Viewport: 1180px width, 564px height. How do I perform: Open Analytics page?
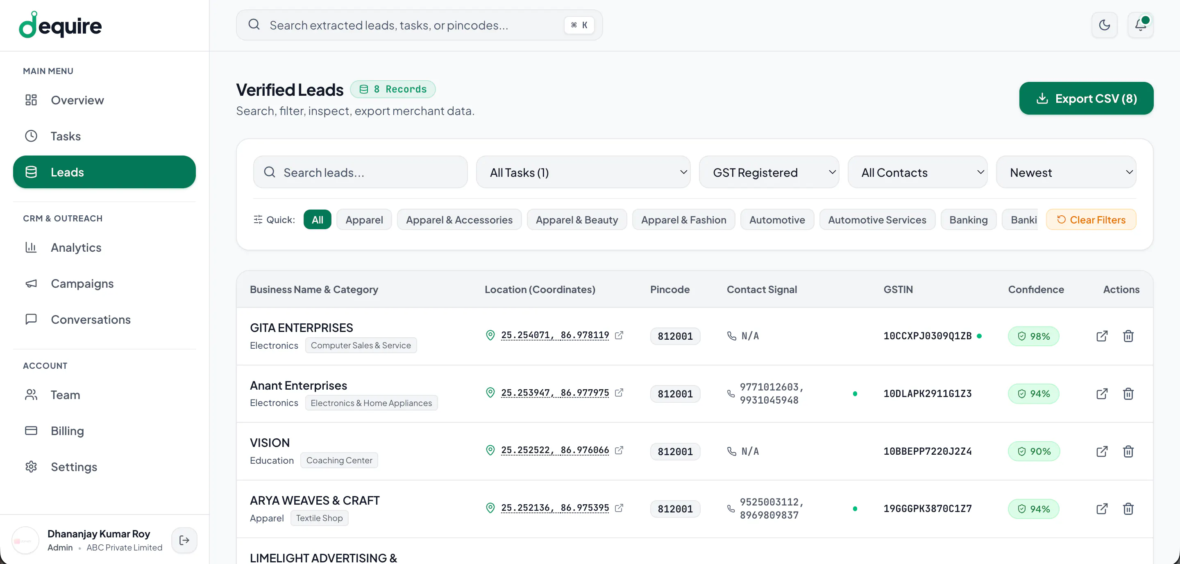104,248
